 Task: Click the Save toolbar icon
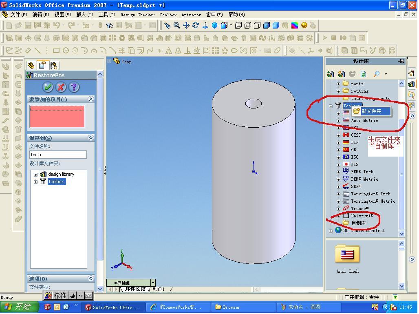point(28,25)
